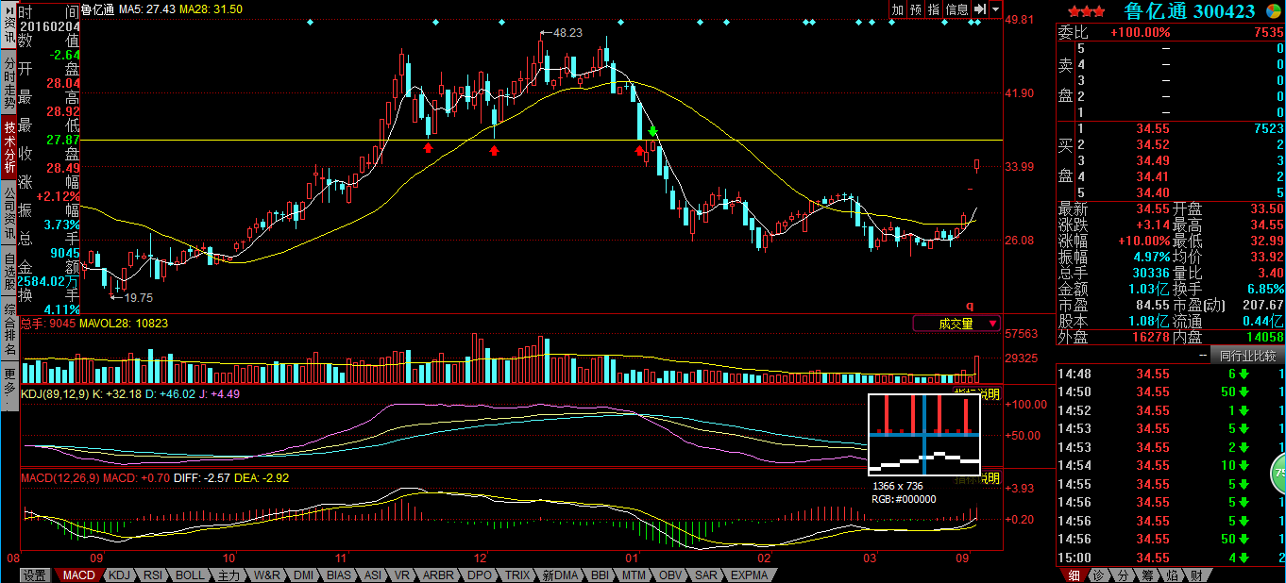The width and height of the screenshot is (1286, 583).
Task: Click the green arrow signal on candlestick
Action: point(652,133)
